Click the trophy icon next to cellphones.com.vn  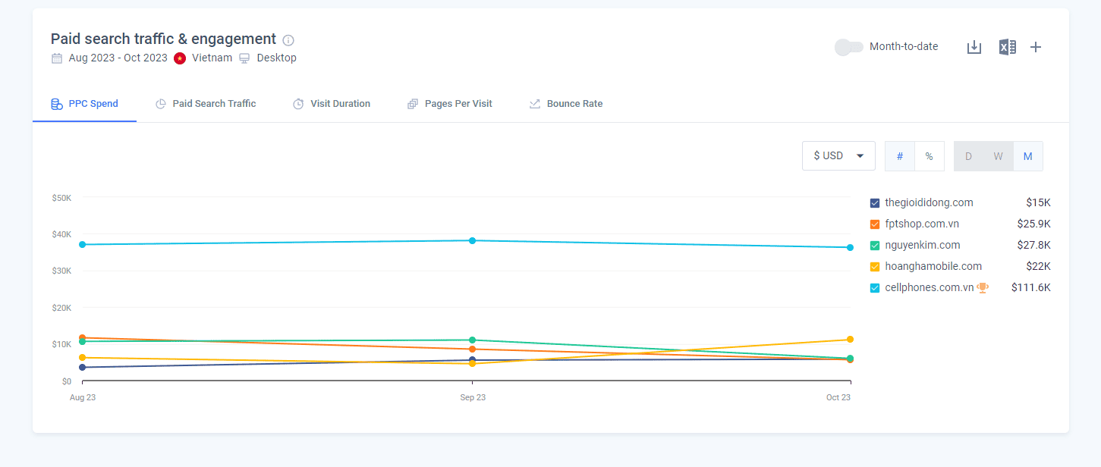click(x=983, y=287)
